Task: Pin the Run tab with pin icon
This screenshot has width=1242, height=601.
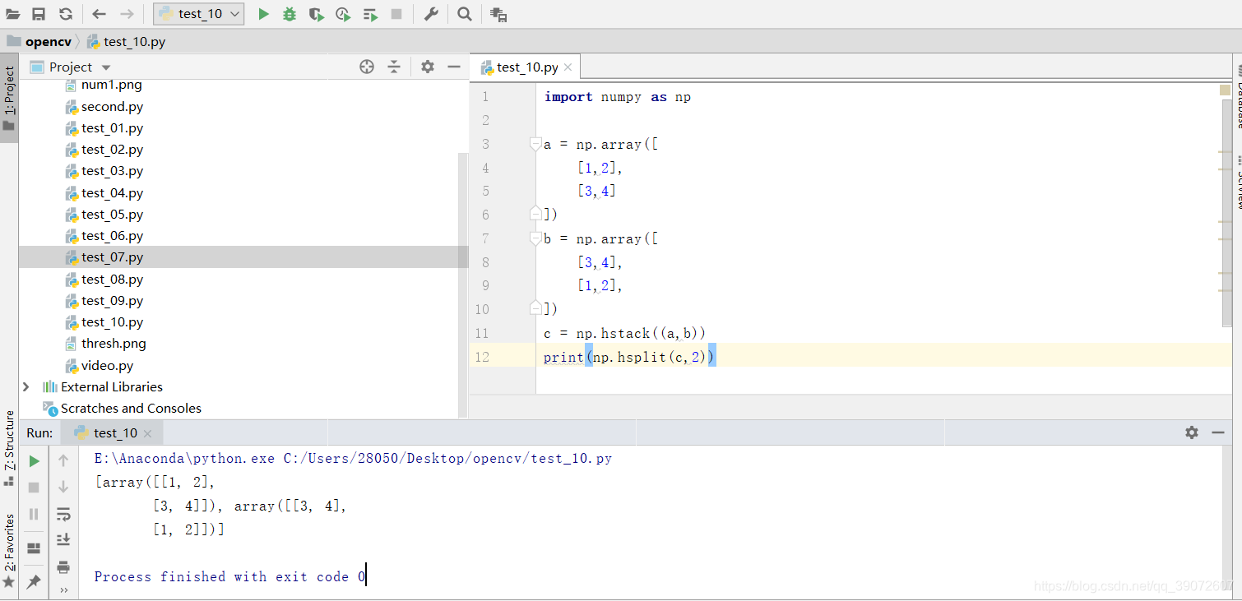Action: click(x=34, y=582)
